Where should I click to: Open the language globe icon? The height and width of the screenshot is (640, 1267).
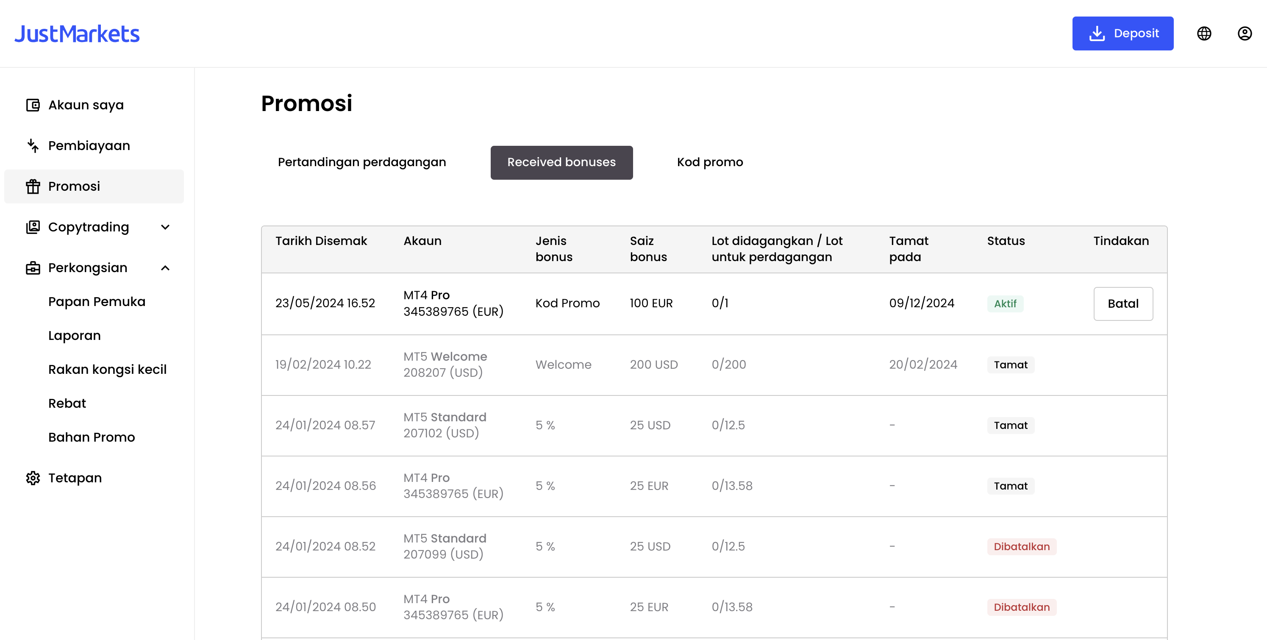click(x=1204, y=33)
